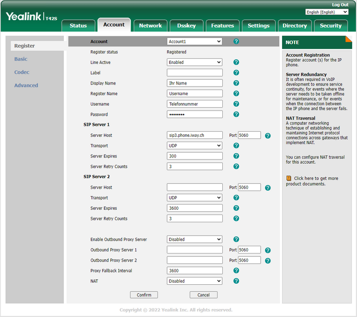Click help icon beside Display Name
Viewport: 357px width, 317px height.
click(x=236, y=83)
